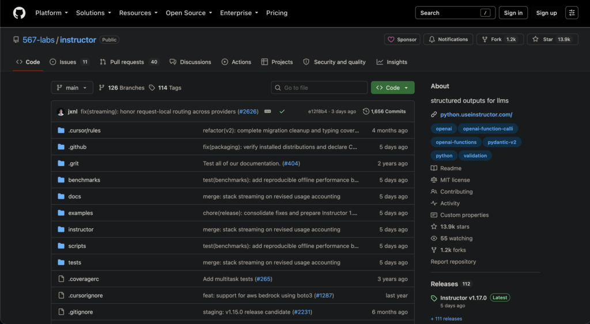590x324 pixels.
Task: Click the Sign up button
Action: [x=546, y=13]
